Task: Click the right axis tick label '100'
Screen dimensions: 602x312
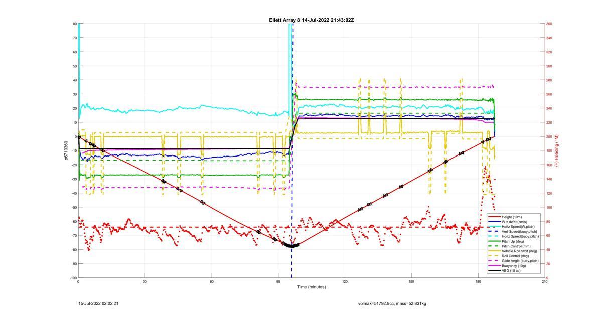Action: [x=549, y=207]
